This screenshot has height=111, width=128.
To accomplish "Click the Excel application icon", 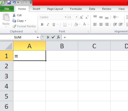I will pos(2,3).
